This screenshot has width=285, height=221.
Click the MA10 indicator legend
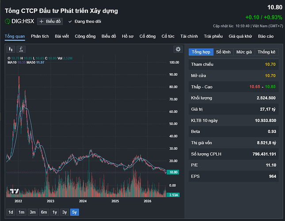coord(16,62)
